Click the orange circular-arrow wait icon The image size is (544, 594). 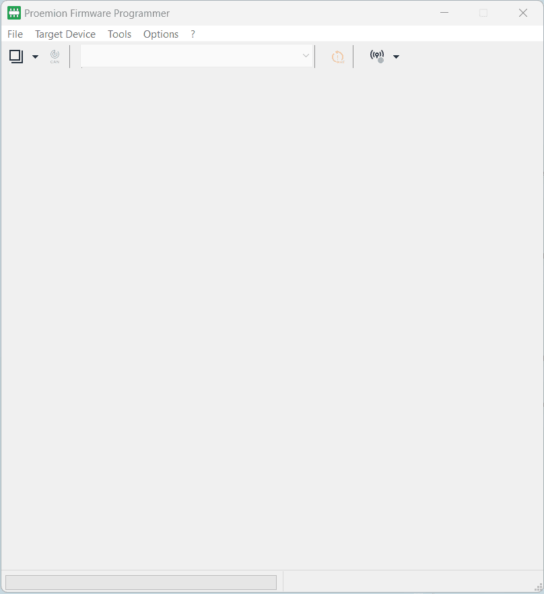(337, 57)
